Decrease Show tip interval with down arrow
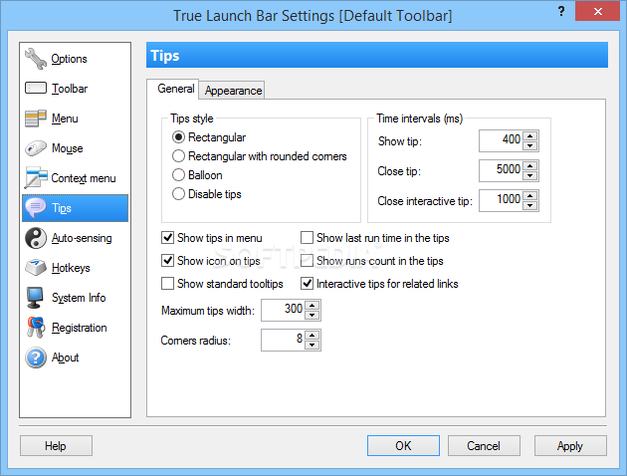Image resolution: width=627 pixels, height=476 pixels. click(530, 145)
